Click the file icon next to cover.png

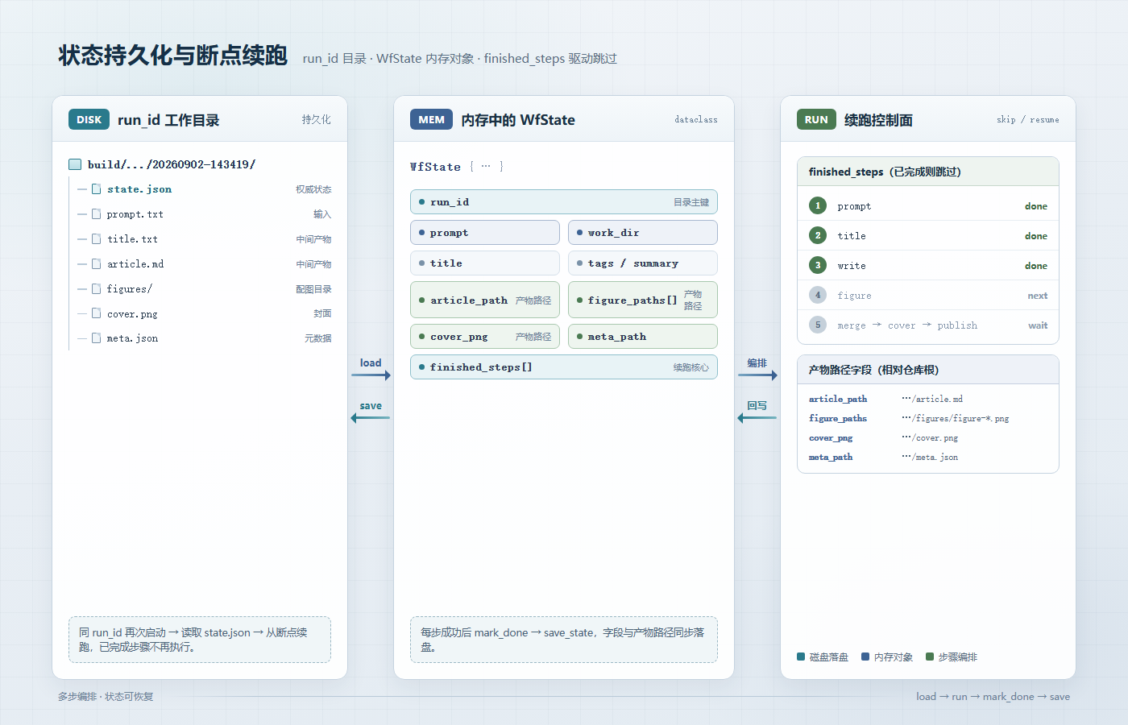coord(96,314)
